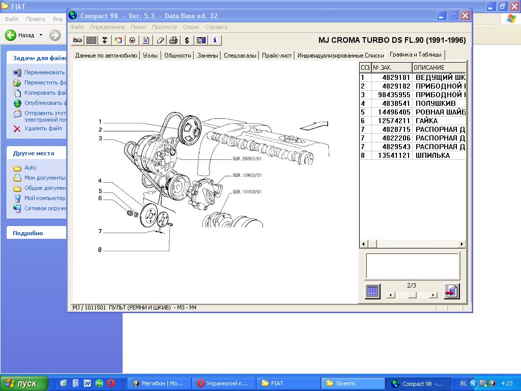
Task: Click the document with red arrow icon
Action: point(451,291)
